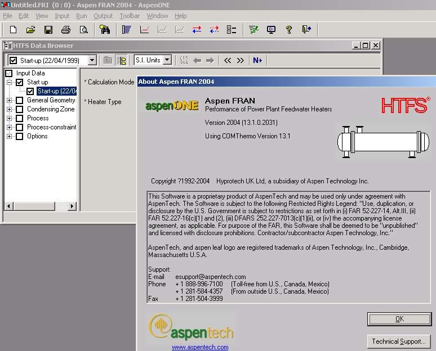
Task: Click the red line graph icon
Action: click(144, 29)
